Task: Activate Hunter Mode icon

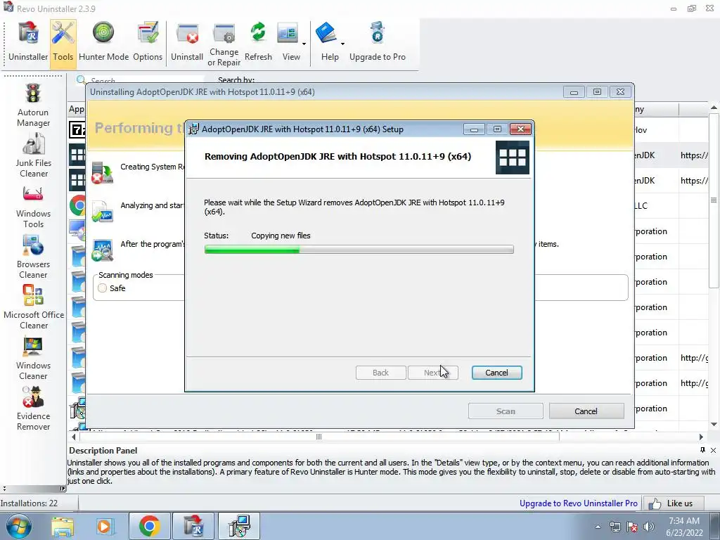Action: [104, 42]
